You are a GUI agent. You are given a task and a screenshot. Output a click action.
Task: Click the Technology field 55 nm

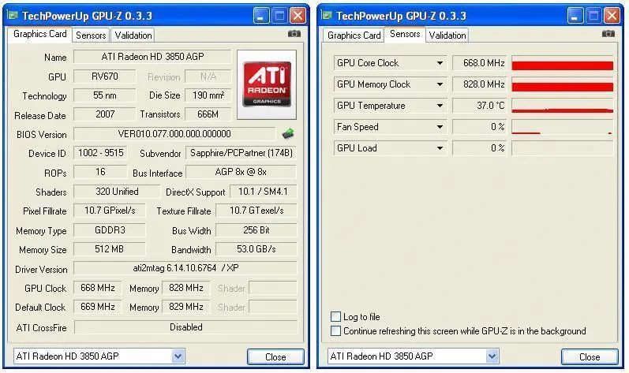(105, 95)
